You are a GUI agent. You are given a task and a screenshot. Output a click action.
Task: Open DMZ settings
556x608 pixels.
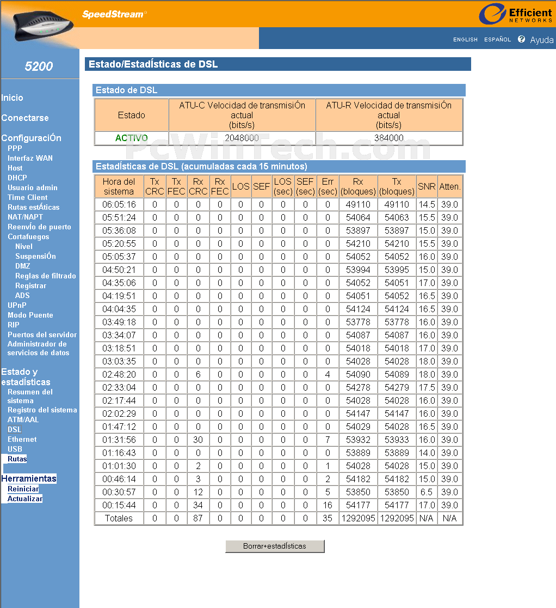click(22, 266)
